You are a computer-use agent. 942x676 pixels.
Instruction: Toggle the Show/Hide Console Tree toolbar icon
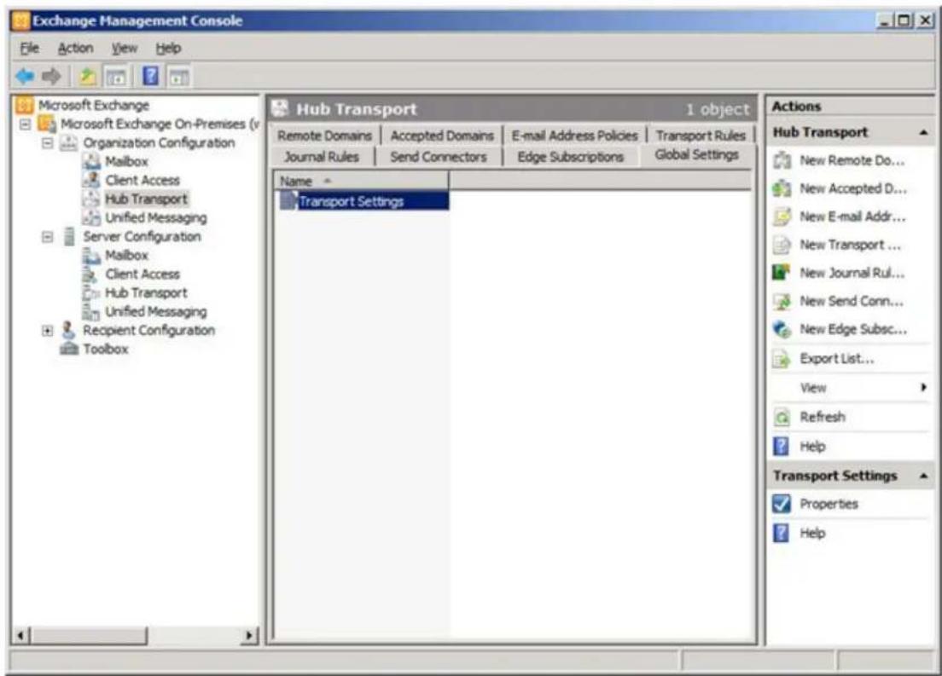click(116, 77)
